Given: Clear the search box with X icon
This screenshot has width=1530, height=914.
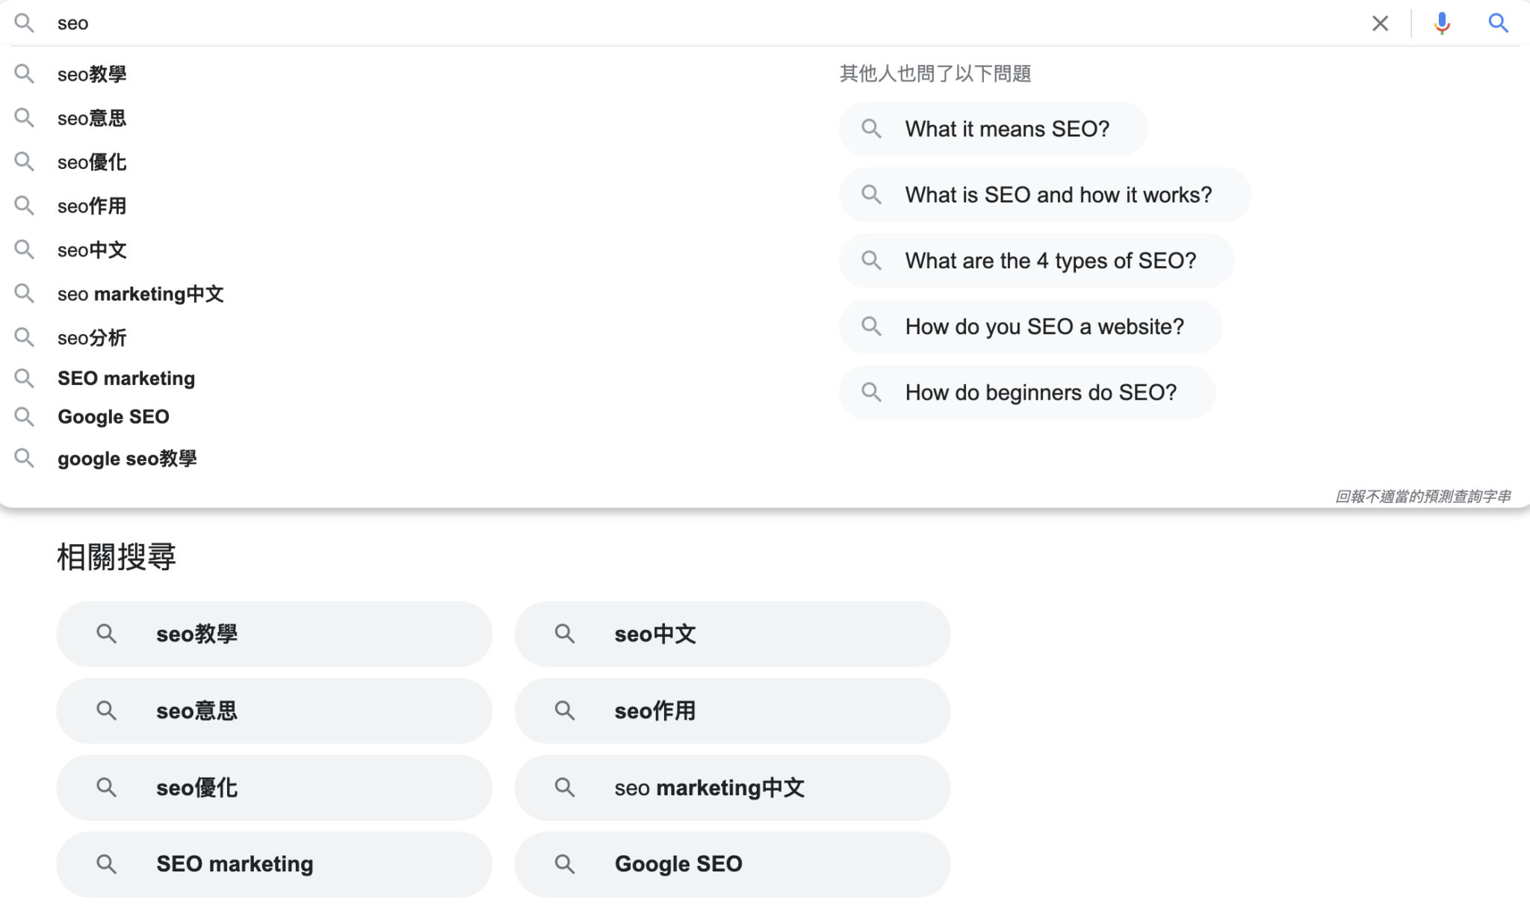Looking at the screenshot, I should pyautogui.click(x=1380, y=23).
